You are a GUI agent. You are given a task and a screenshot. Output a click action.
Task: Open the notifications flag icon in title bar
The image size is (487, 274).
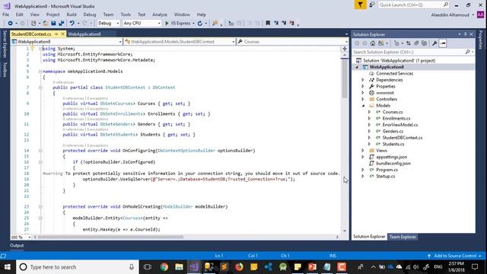(360, 5)
